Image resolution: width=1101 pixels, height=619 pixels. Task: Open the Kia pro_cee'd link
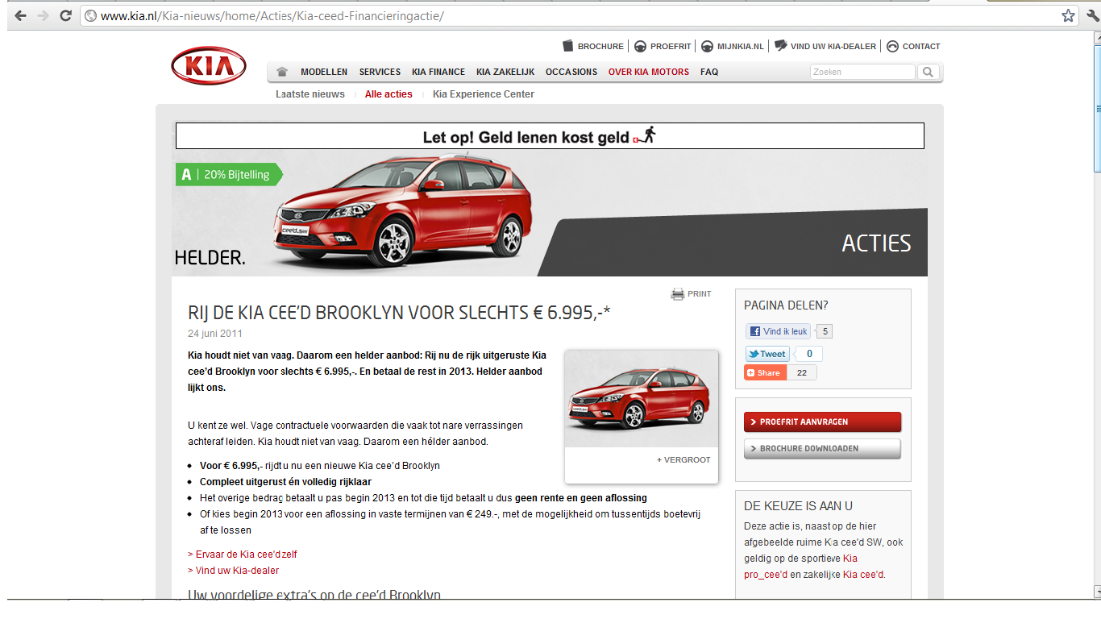(801, 567)
